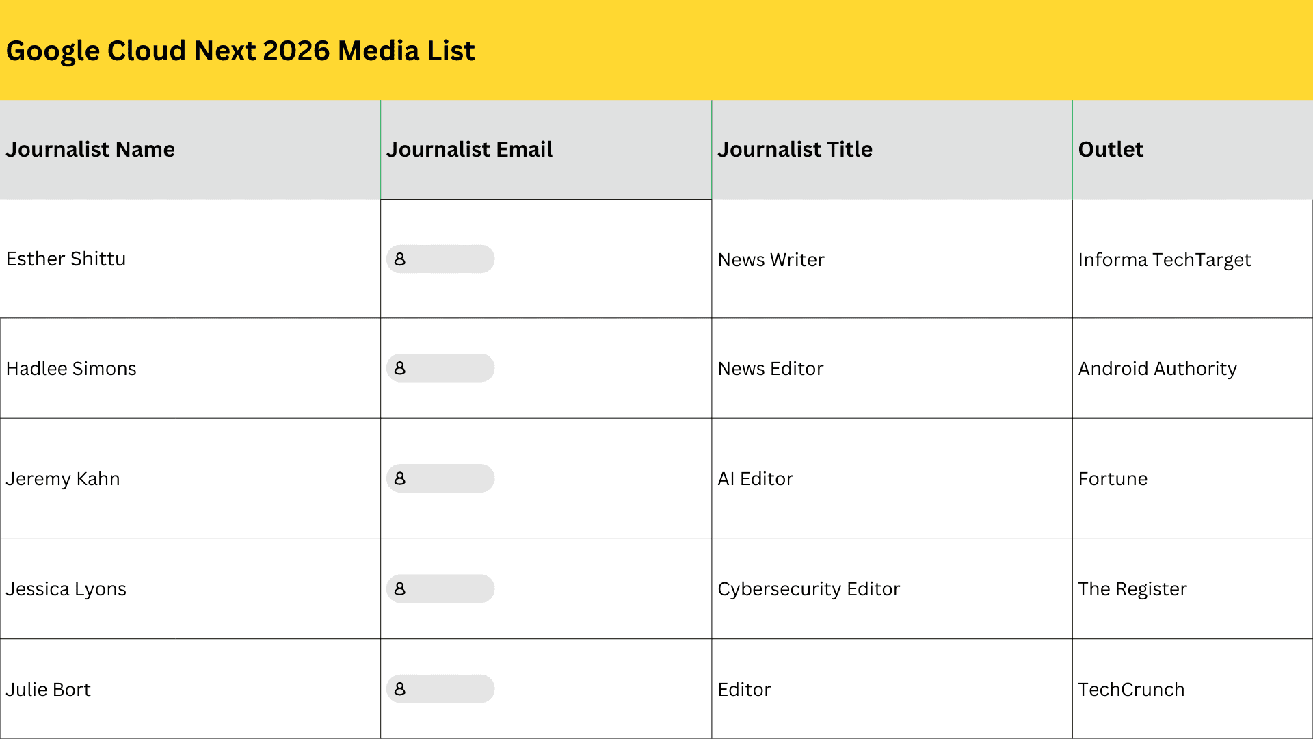Viewport: 1313px width, 739px height.
Task: Click the hidden email badge for Esther Shittu
Action: click(440, 259)
